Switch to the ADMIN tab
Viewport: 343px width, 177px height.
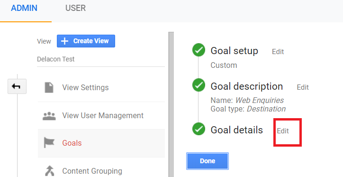(x=24, y=9)
